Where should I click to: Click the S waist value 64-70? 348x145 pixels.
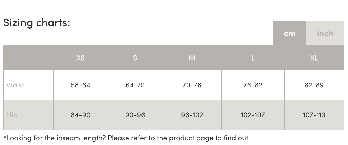click(x=135, y=85)
